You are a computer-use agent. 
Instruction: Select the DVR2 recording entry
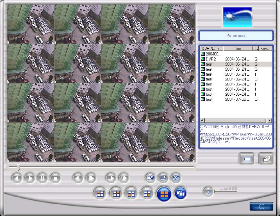click(236, 59)
